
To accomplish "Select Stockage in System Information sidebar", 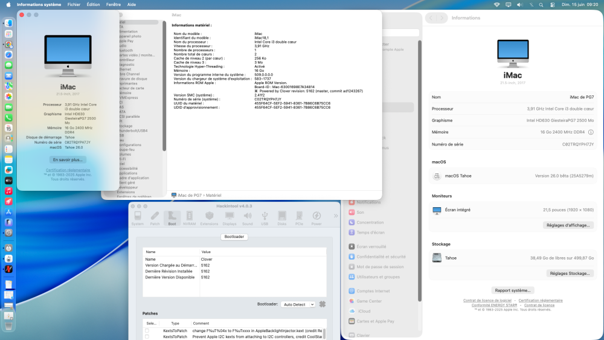I will coord(126,126).
